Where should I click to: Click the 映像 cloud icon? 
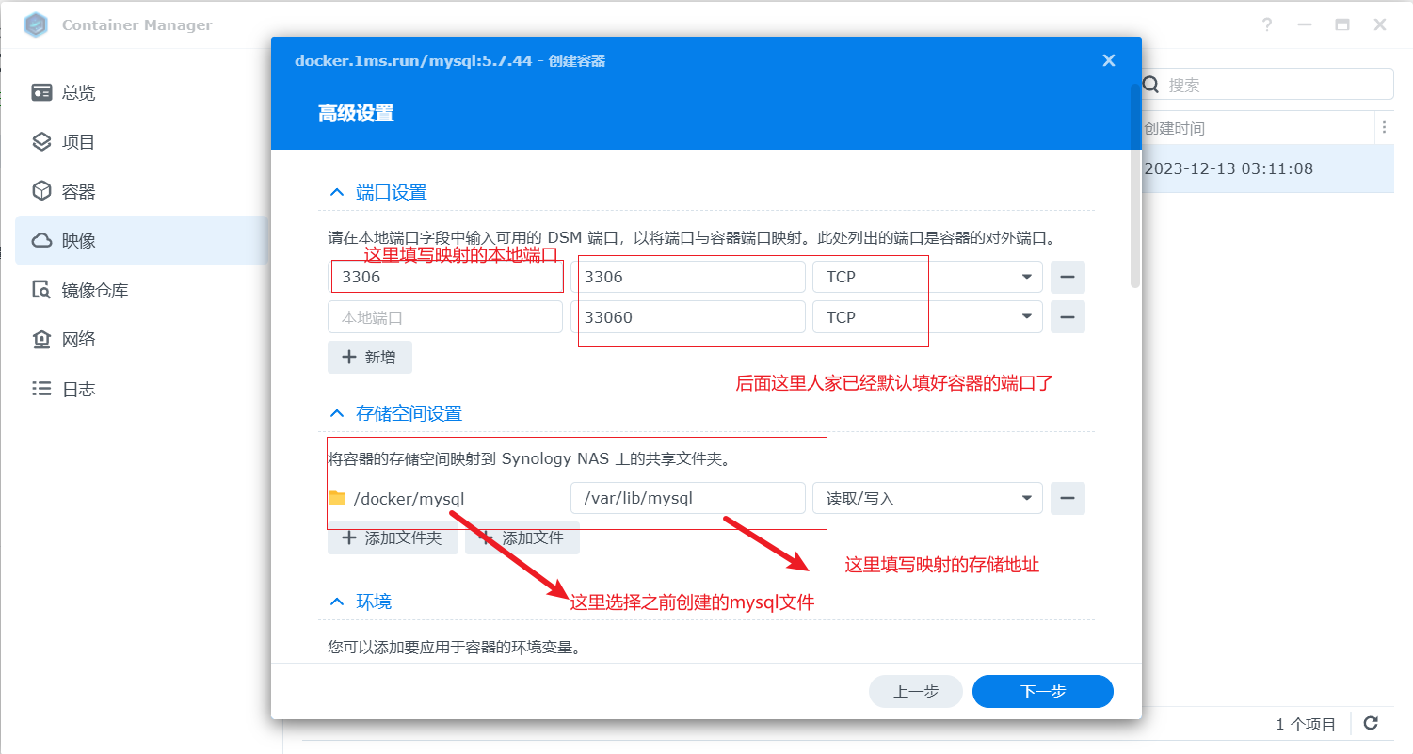tap(41, 241)
